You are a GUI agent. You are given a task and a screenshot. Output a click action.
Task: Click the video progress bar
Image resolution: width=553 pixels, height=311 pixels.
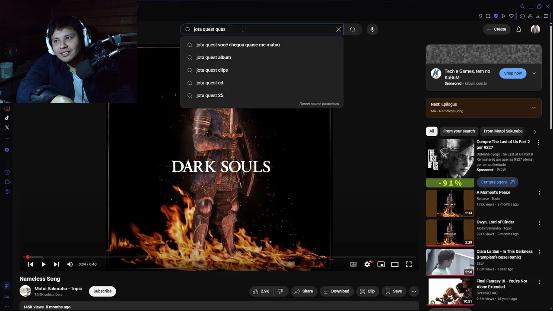(x=219, y=257)
